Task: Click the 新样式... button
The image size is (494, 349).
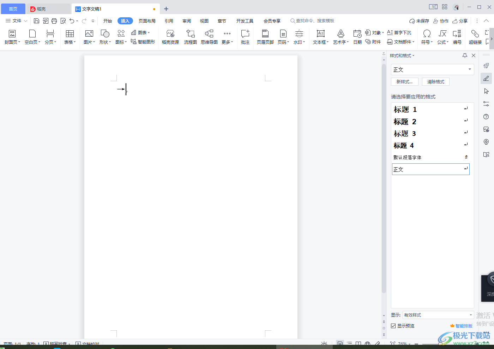Action: click(x=404, y=82)
